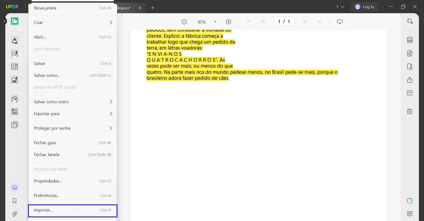Click the 95% zoom value field
Screen dimensions: 424x221
[x=202, y=22]
